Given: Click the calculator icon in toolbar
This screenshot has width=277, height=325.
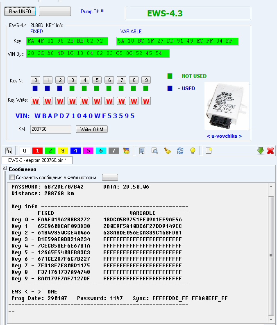Looking at the screenshot, I should pyautogui.click(x=142, y=151).
